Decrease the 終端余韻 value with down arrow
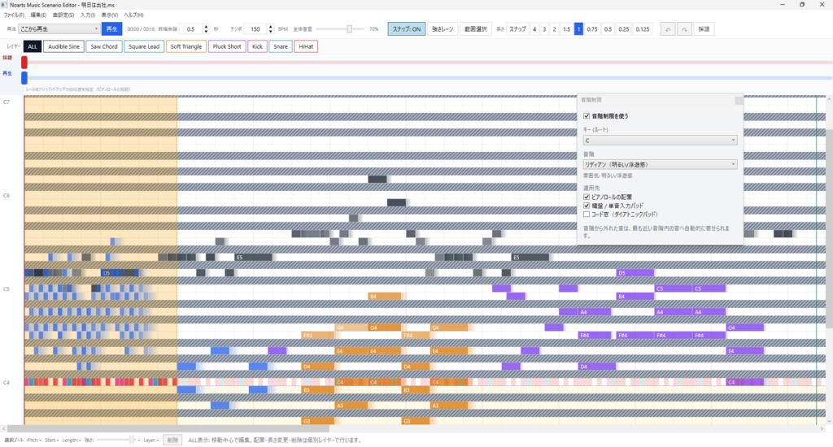 [206, 32]
